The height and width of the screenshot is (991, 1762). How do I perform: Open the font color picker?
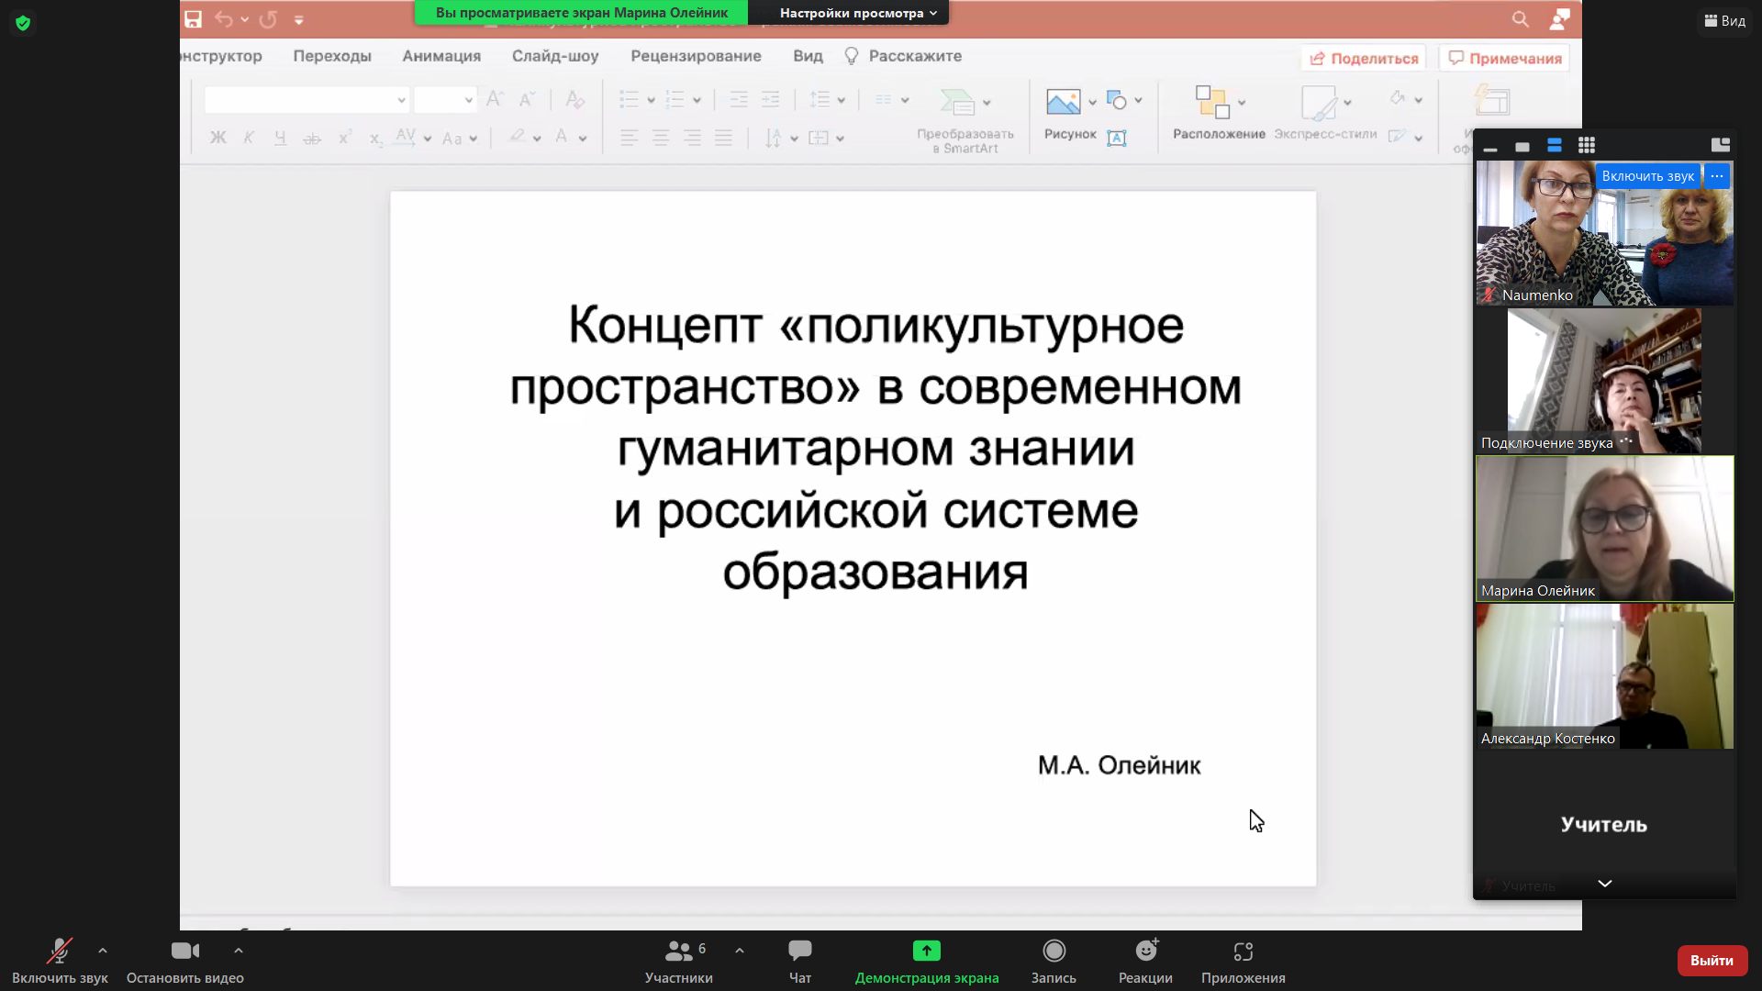[582, 139]
